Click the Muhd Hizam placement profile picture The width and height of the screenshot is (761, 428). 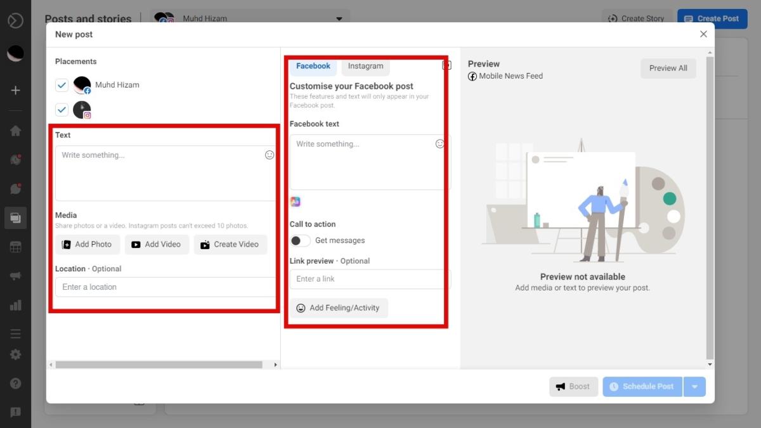click(82, 85)
